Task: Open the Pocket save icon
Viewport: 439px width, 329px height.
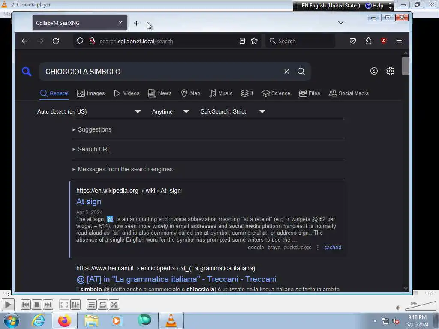Action: tap(353, 41)
